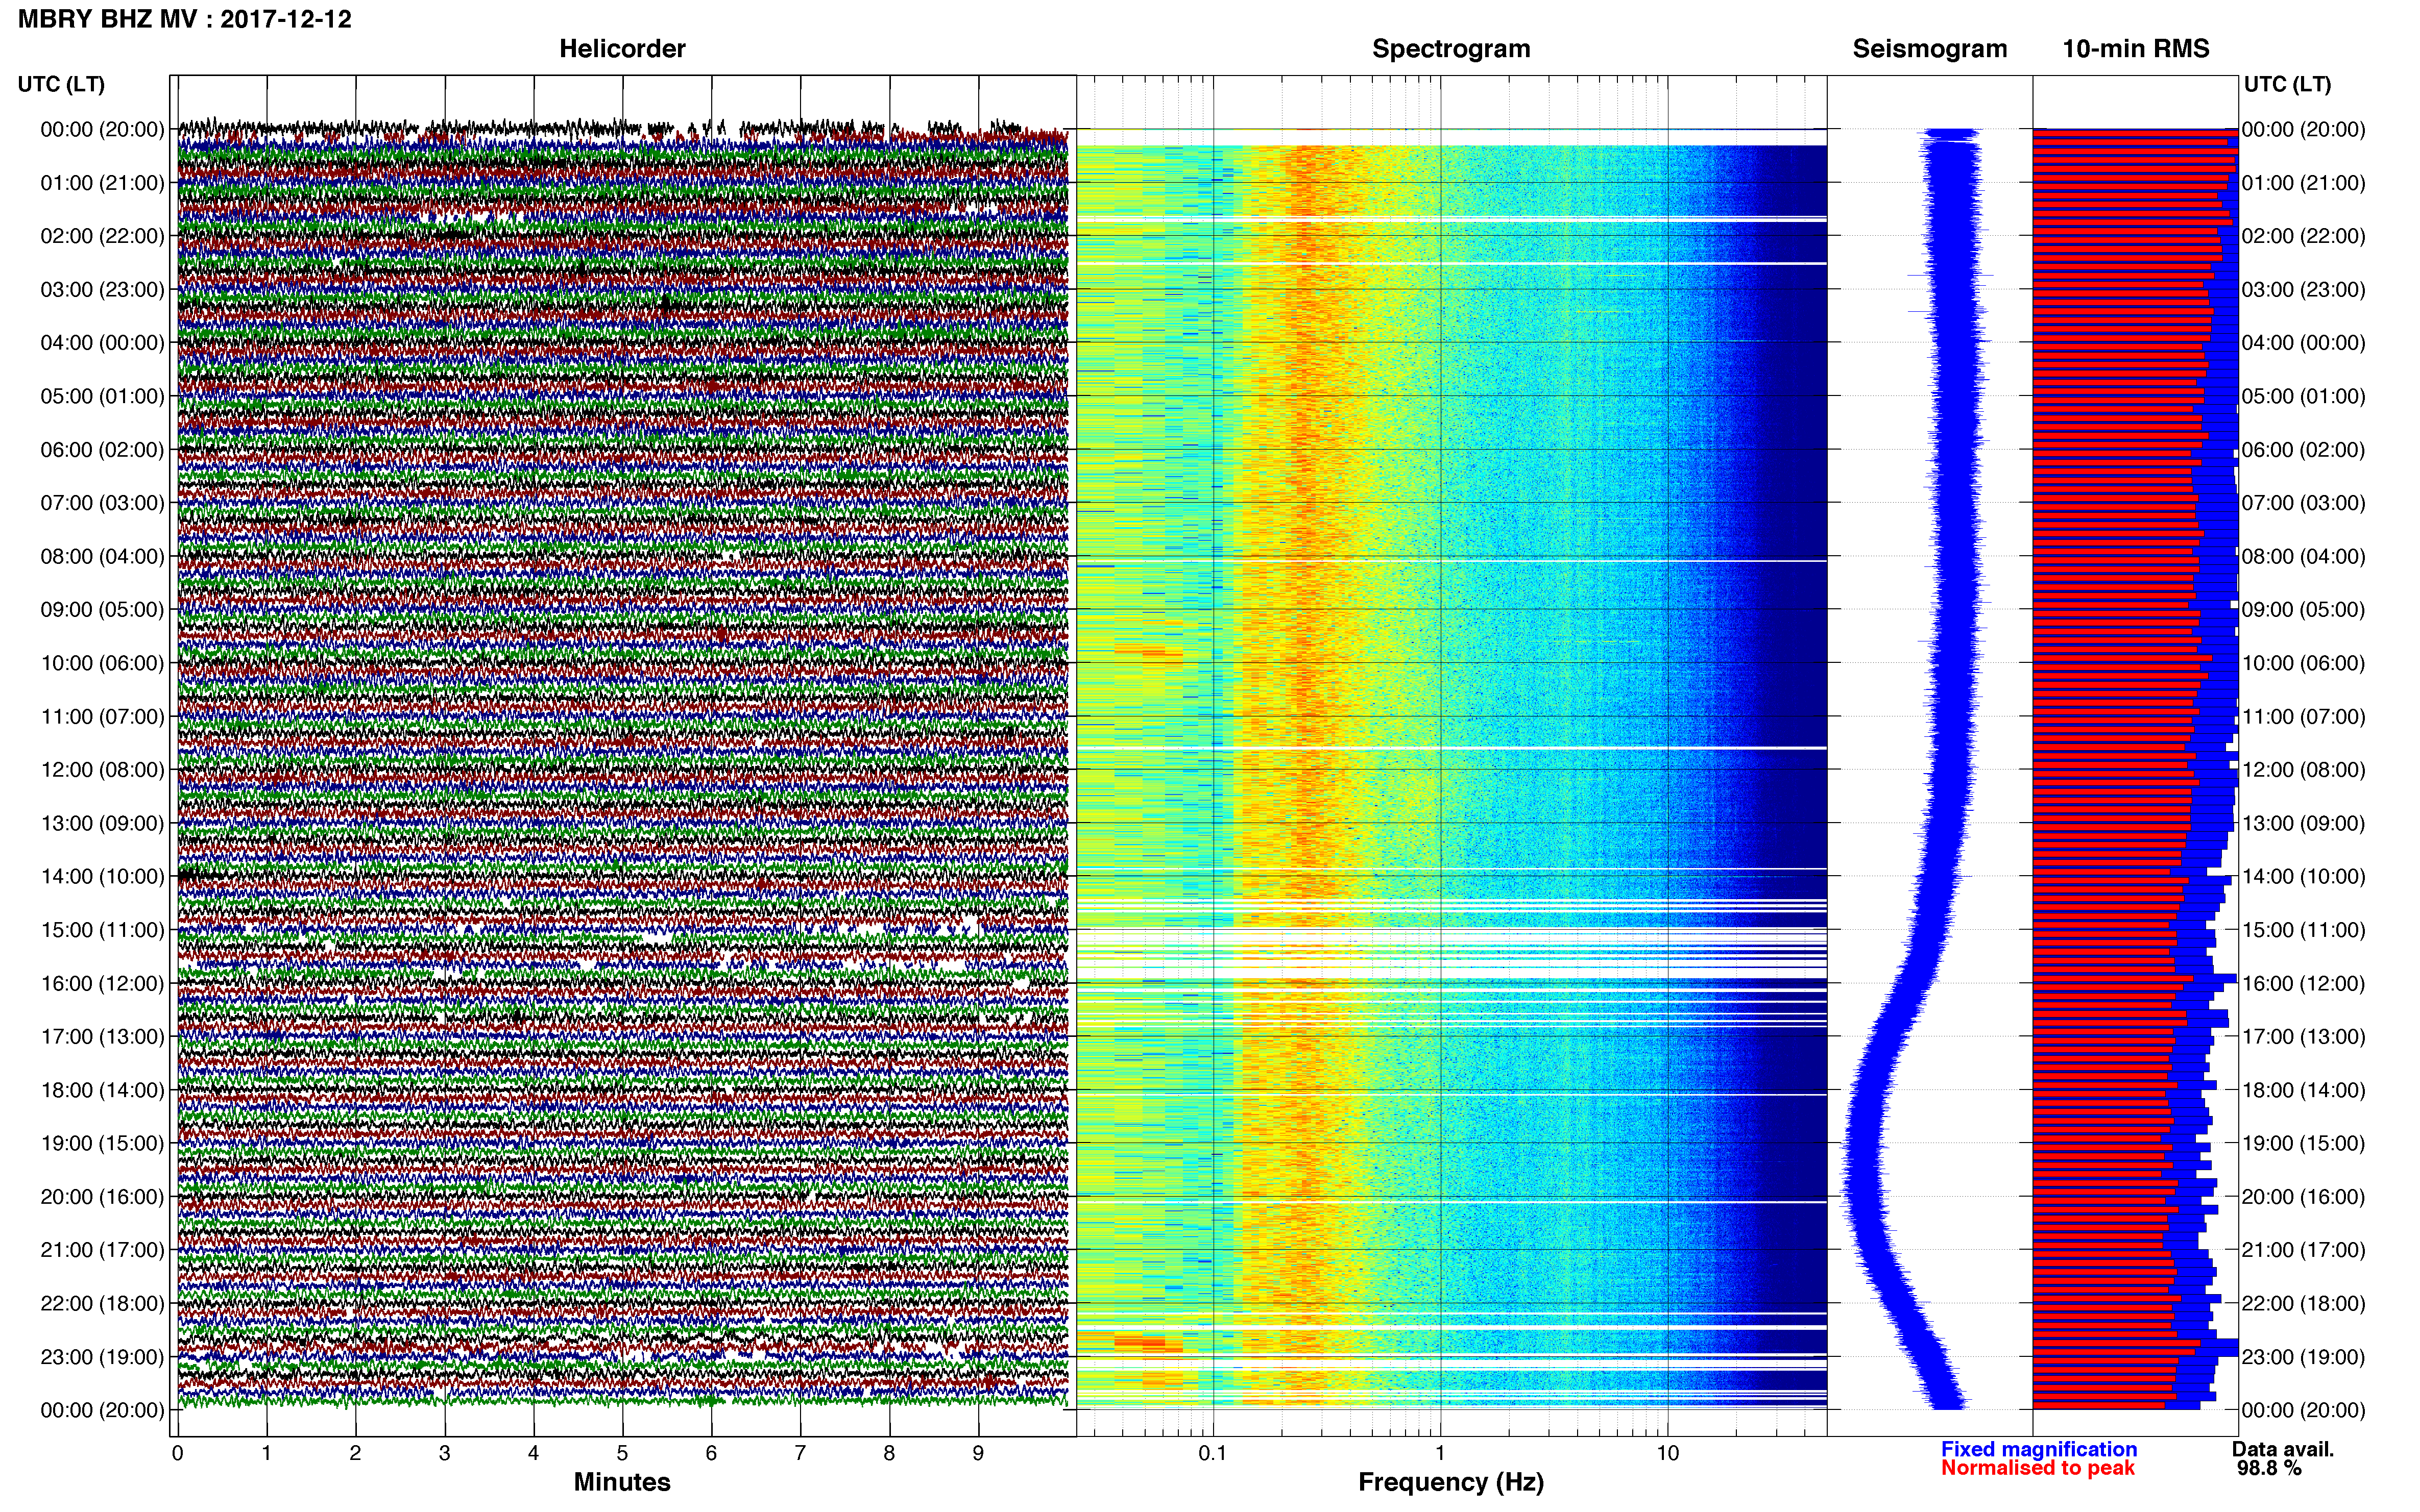
Task: Click the '98.8 %' availability value
Action: [2269, 1468]
